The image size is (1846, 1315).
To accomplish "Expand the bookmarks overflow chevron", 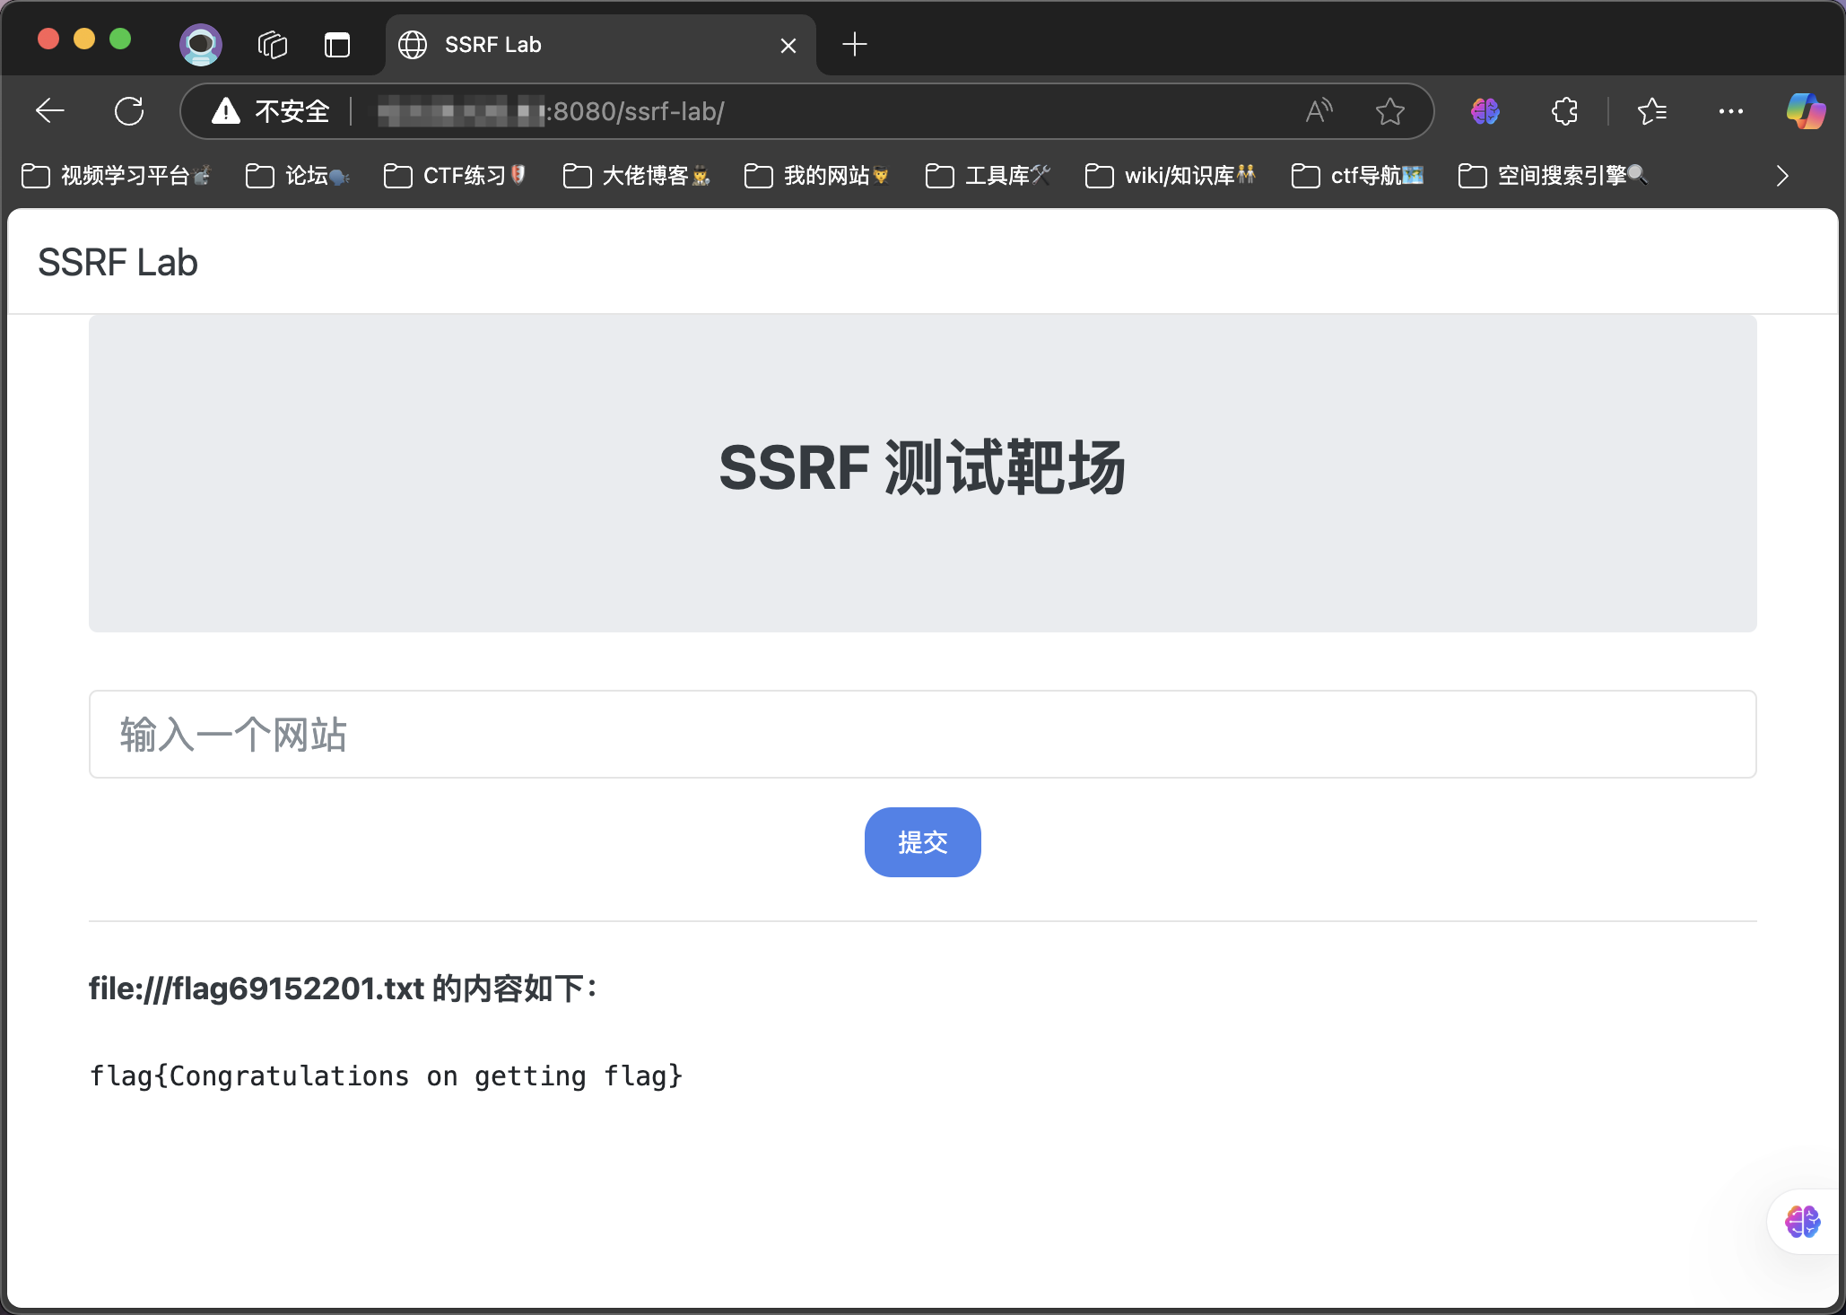I will tap(1781, 176).
